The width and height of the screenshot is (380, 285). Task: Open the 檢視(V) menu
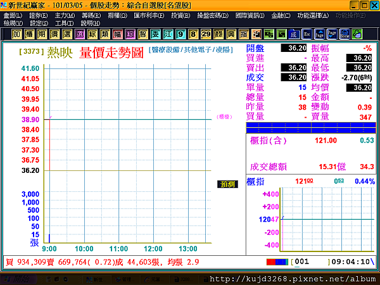13,23
